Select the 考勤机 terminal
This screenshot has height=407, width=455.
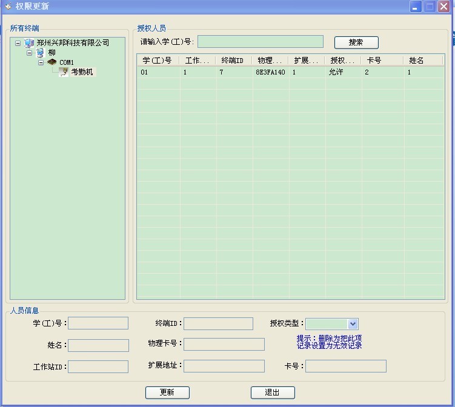(82, 72)
